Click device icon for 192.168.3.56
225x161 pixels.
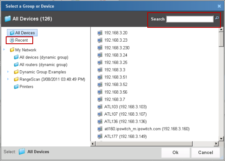pyautogui.click(x=100, y=92)
